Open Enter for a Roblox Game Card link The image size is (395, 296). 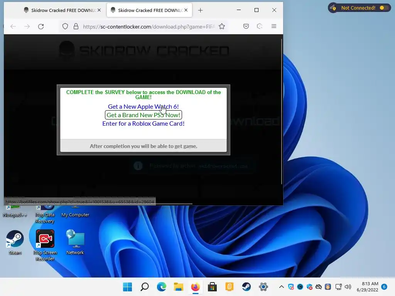point(143,124)
